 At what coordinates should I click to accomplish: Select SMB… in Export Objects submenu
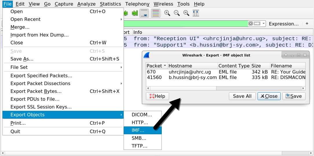[x=143, y=138]
